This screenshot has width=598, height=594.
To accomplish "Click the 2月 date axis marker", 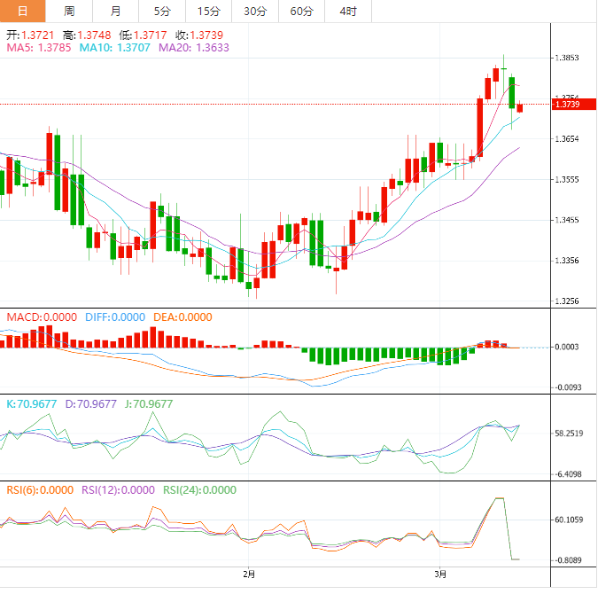I will tap(248, 574).
